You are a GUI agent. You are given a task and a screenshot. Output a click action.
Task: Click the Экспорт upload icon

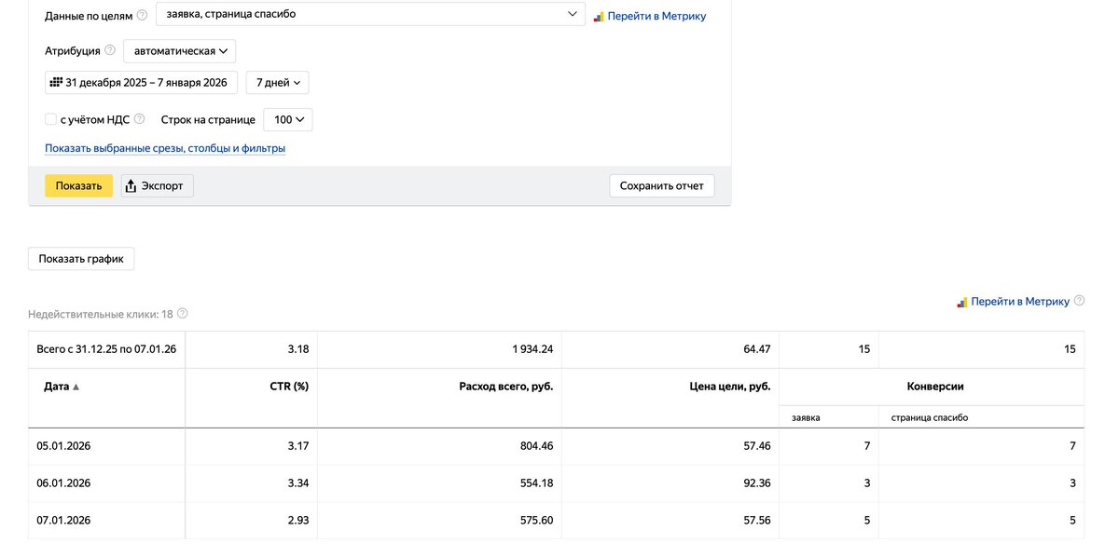coord(131,185)
